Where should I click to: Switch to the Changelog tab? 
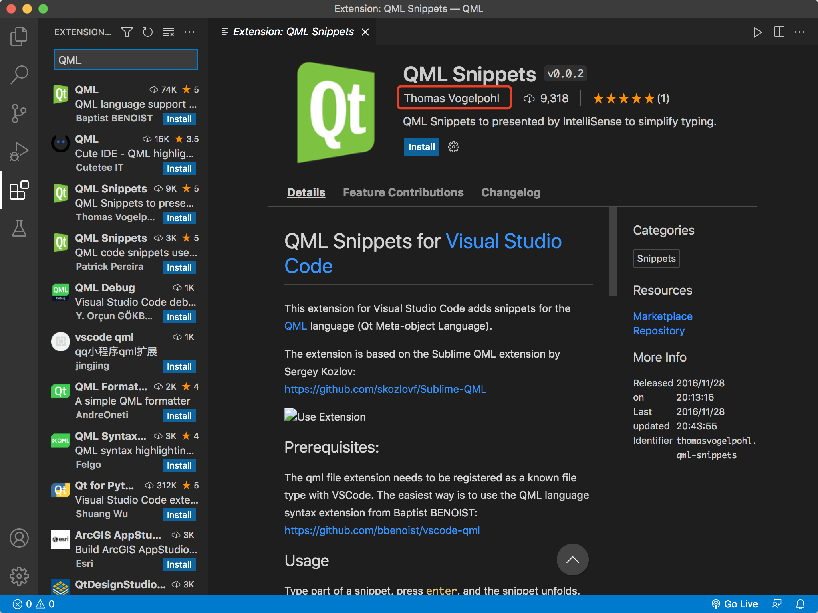coord(510,192)
